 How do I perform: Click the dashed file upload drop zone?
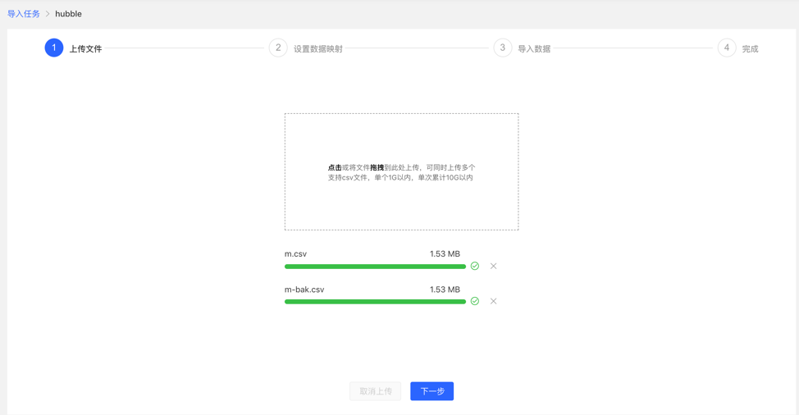pyautogui.click(x=401, y=171)
